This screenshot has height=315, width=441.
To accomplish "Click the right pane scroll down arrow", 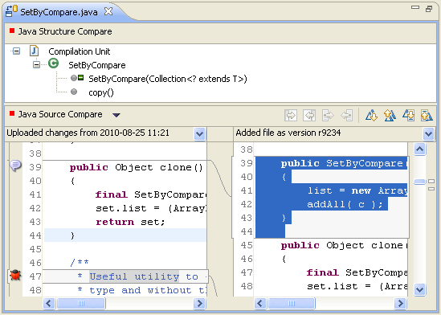I will (419, 289).
